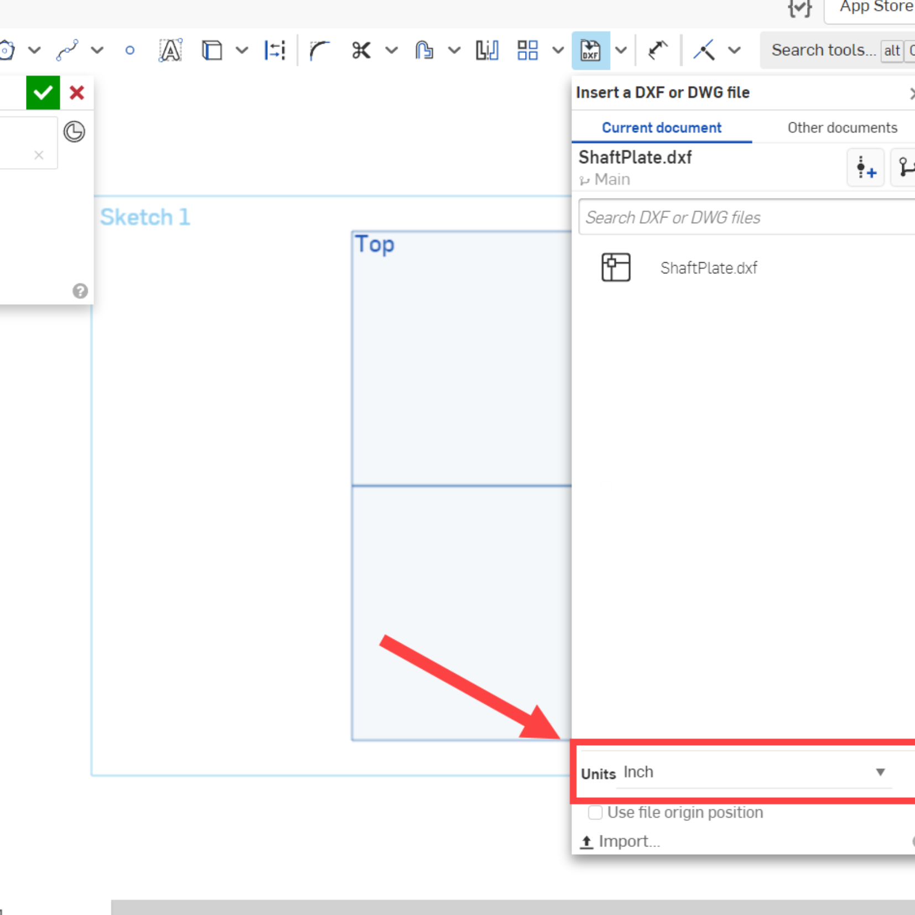Select the Trim scissors tool
This screenshot has height=915, width=915.
tap(361, 50)
